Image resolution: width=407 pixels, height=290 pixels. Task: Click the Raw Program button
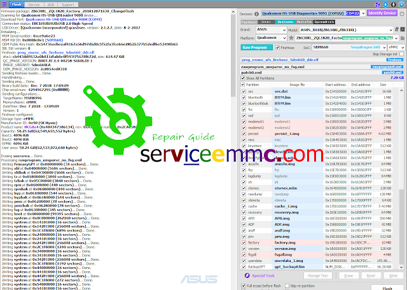(256, 48)
